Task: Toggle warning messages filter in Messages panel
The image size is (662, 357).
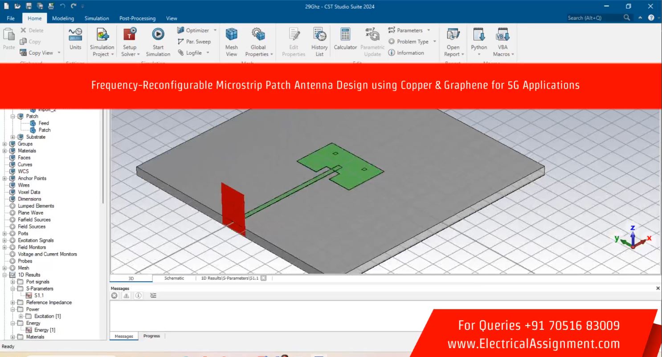Action: pos(127,296)
